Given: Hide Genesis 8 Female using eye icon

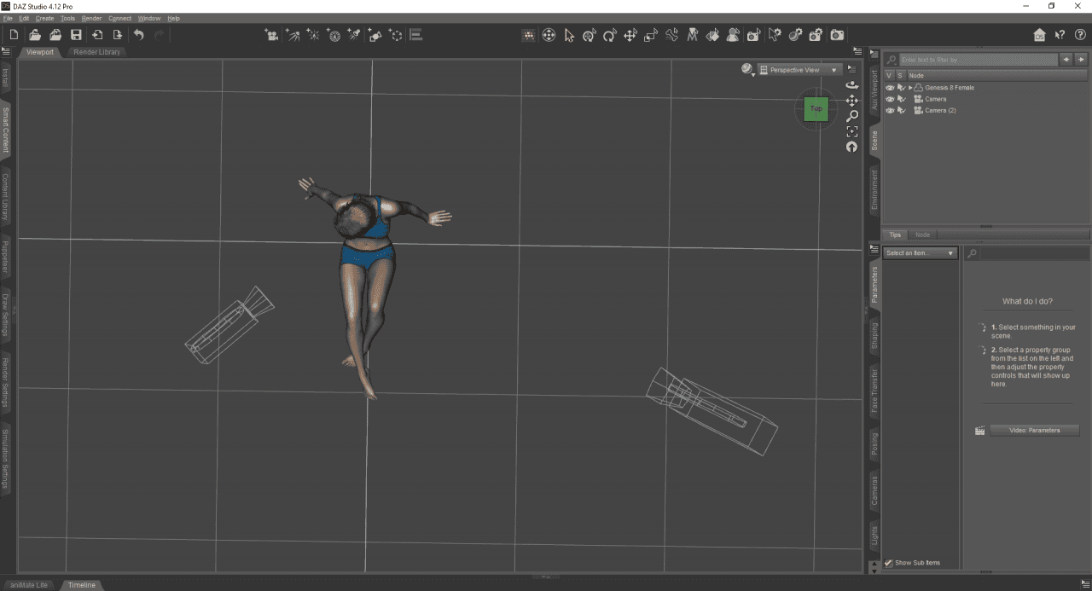Looking at the screenshot, I should tap(890, 88).
